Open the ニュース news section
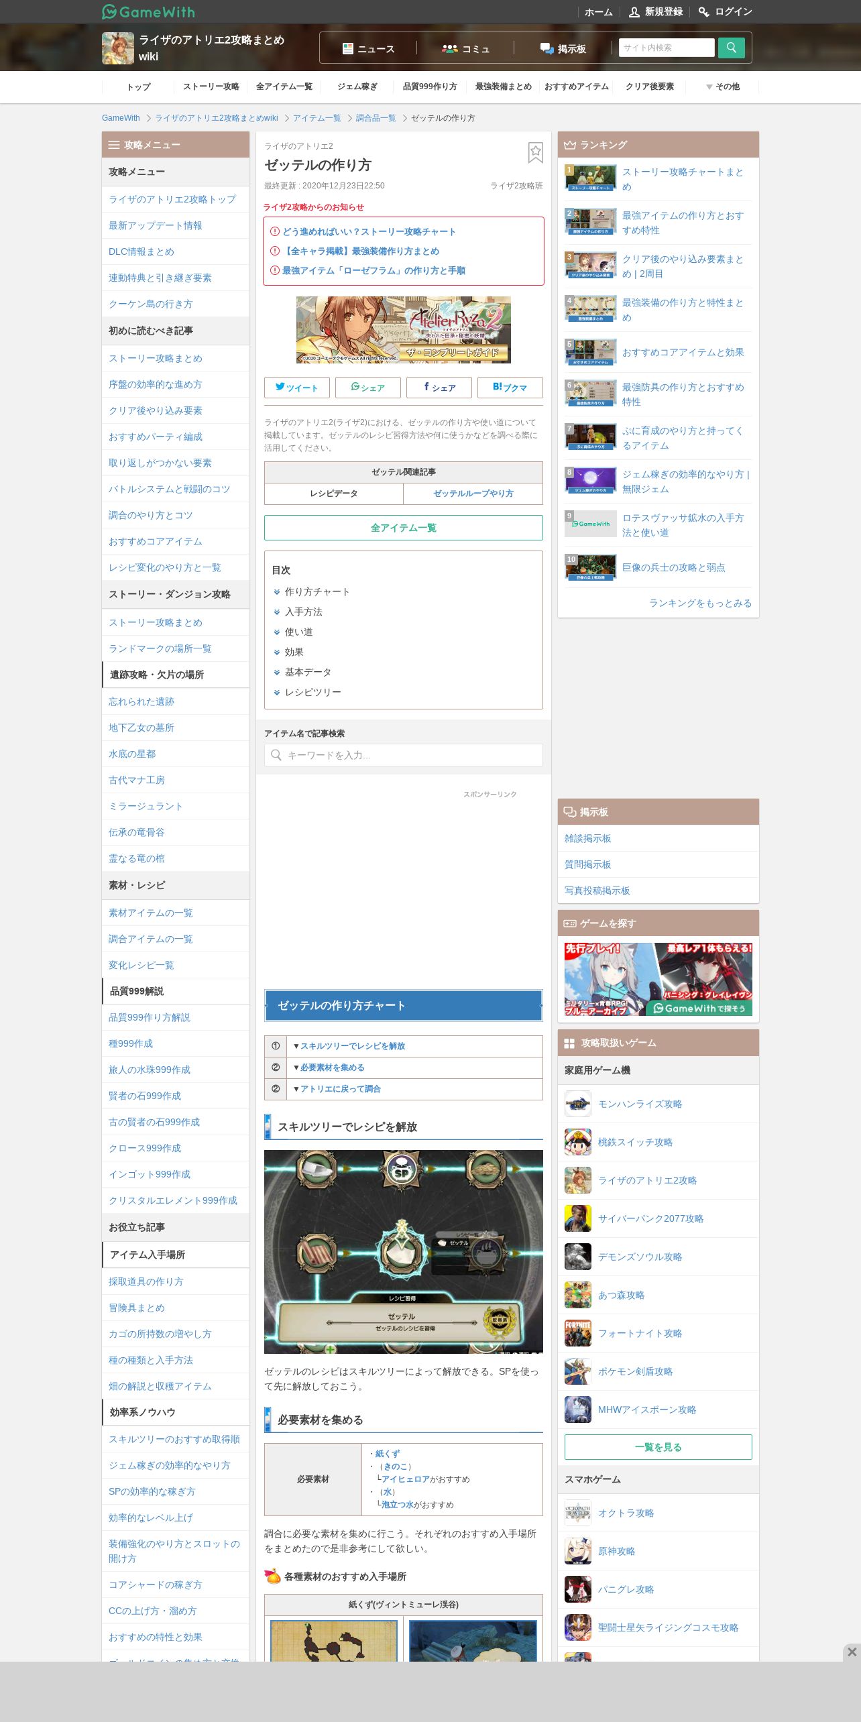The height and width of the screenshot is (1722, 861). coord(368,48)
